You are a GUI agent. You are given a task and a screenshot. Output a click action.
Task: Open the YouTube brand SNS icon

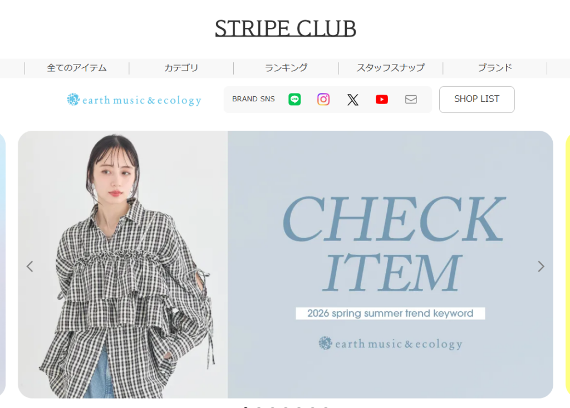pyautogui.click(x=382, y=99)
